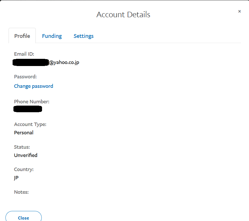Select the @yahoo.co.jp email domain text
The image size is (249, 221).
click(x=64, y=62)
